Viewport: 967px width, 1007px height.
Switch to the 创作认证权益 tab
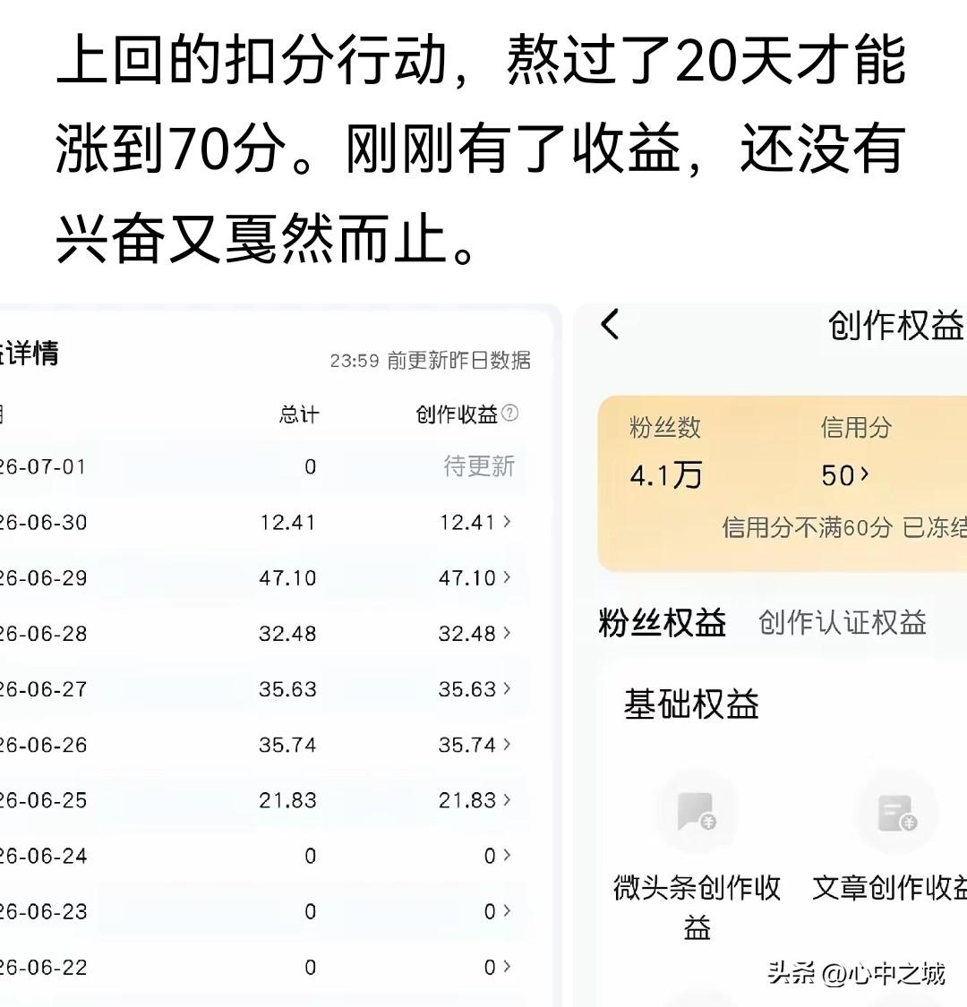coord(843,622)
